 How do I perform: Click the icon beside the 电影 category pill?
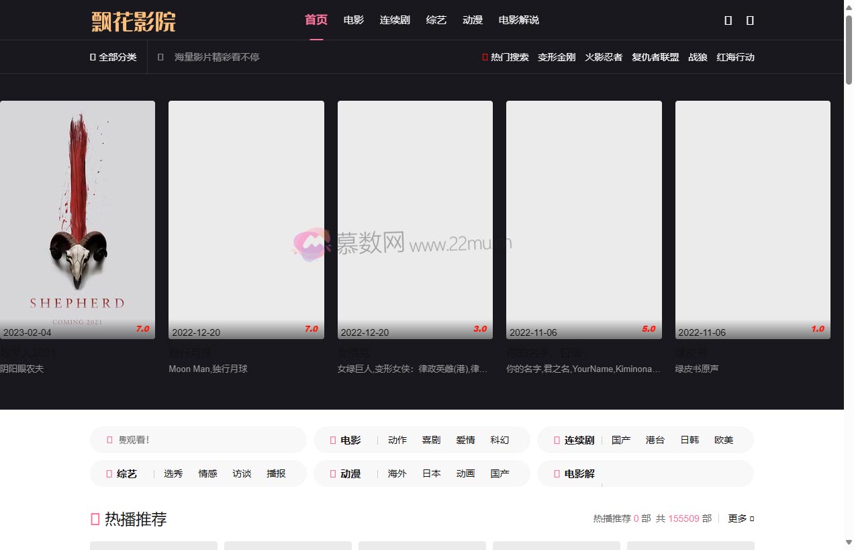332,441
